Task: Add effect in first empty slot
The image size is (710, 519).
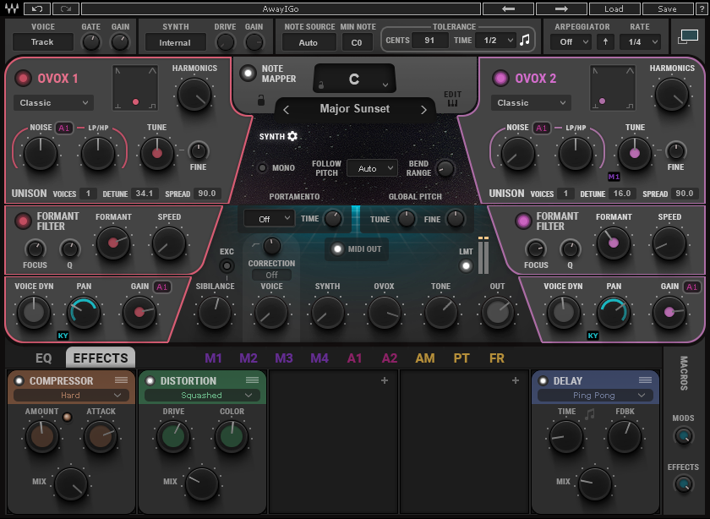Action: (x=385, y=380)
